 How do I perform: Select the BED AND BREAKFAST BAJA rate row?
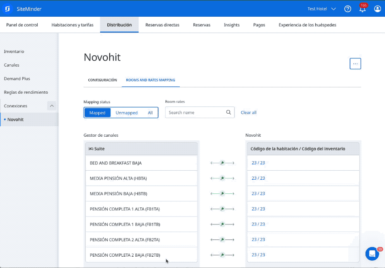click(141, 163)
